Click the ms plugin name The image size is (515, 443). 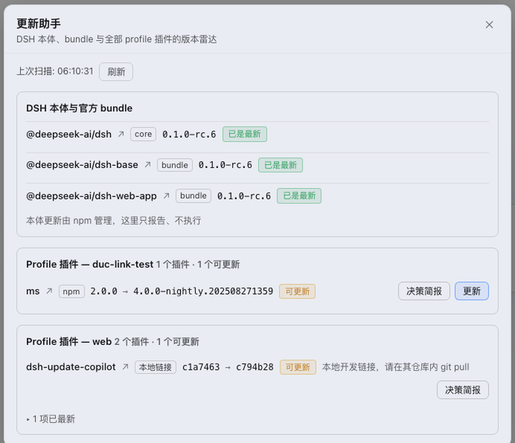[33, 291]
